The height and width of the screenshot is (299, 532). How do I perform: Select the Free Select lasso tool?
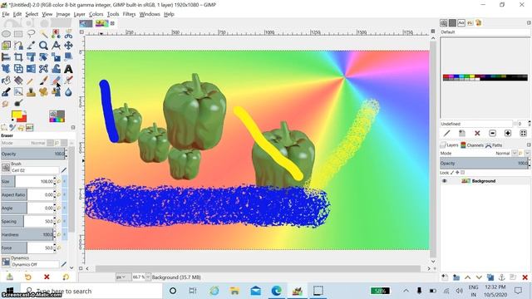31,34
